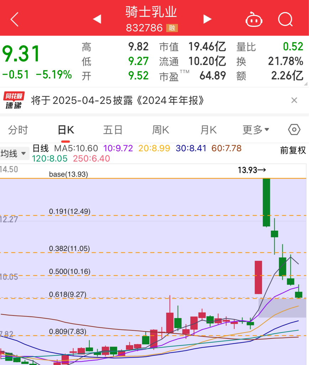The image size is (309, 365).
Task: Go to next stock with right triangle
Action: tap(207, 19)
